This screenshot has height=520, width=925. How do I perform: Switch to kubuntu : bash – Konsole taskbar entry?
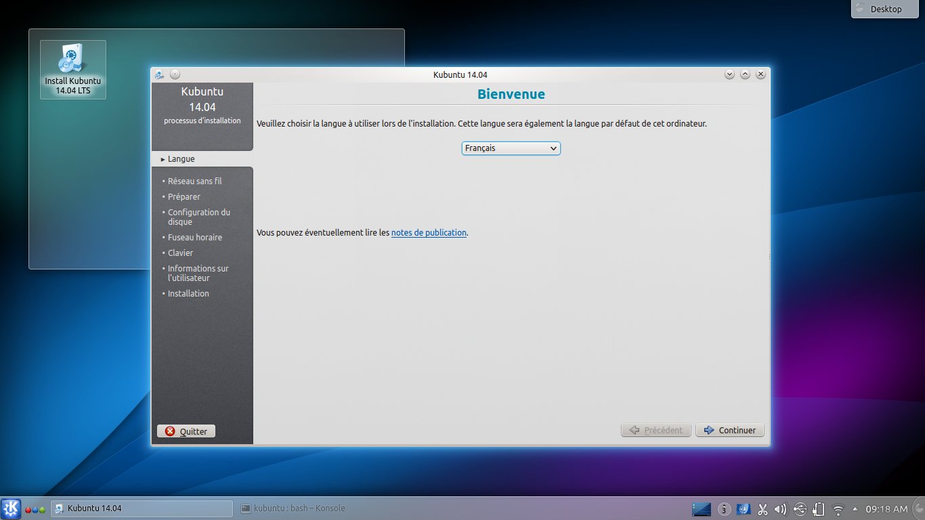coord(293,508)
